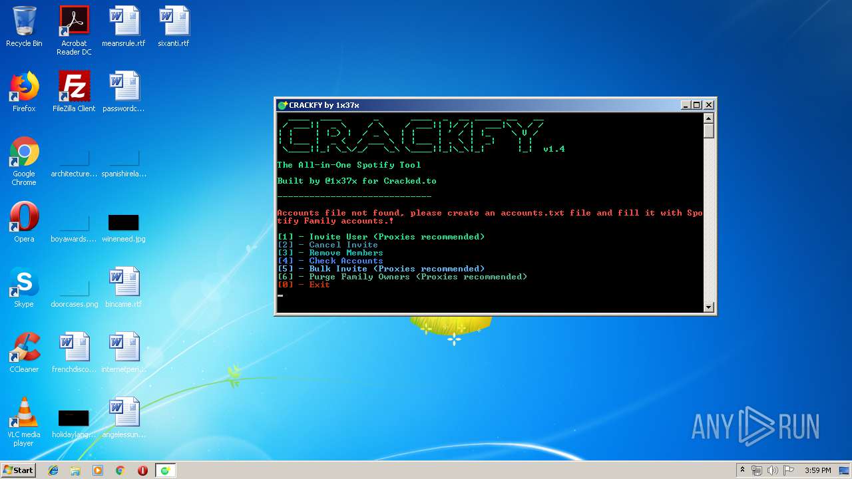
Task: Click '[6] - Purge Family Owners' line
Action: [x=402, y=277]
